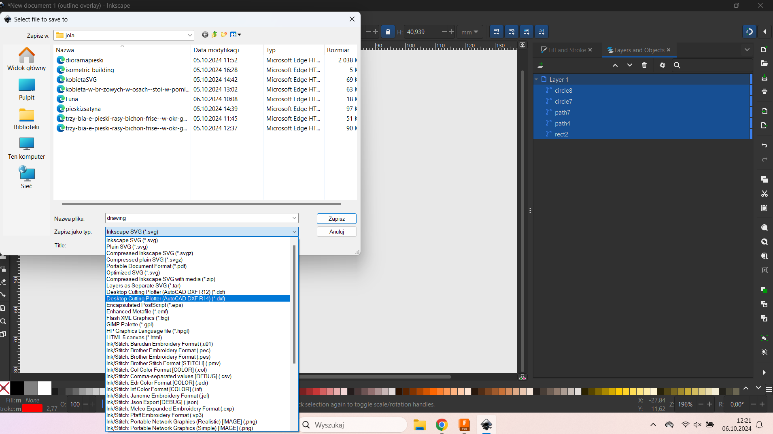Pick the black palette swatch
Image resolution: width=773 pixels, height=434 pixels.
click(17, 388)
